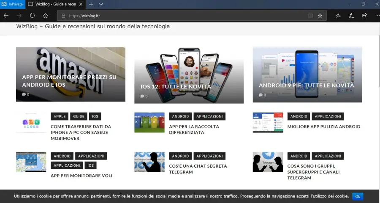Viewport: 380px width, 203px height.
Task: Open reading view icon in address bar
Action: click(310, 16)
